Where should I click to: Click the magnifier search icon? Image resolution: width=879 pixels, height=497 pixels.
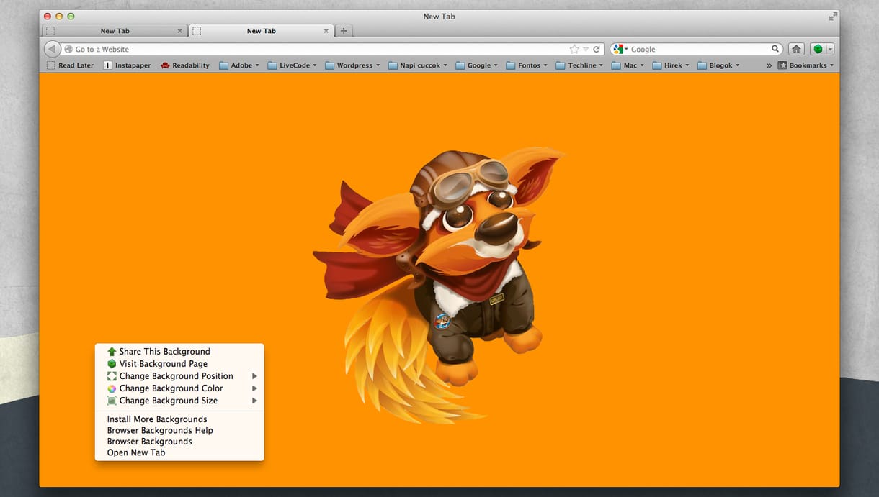[775, 49]
